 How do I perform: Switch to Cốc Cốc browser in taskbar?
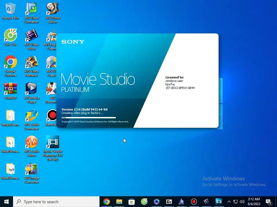[144, 202]
